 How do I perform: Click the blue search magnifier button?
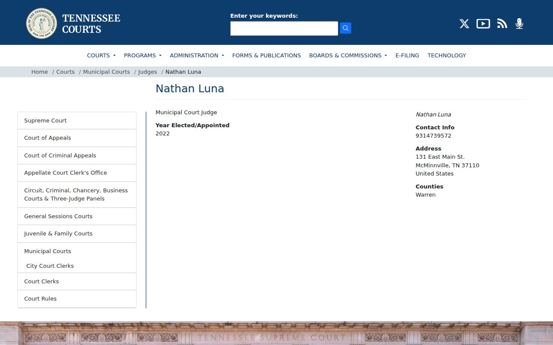346,28
